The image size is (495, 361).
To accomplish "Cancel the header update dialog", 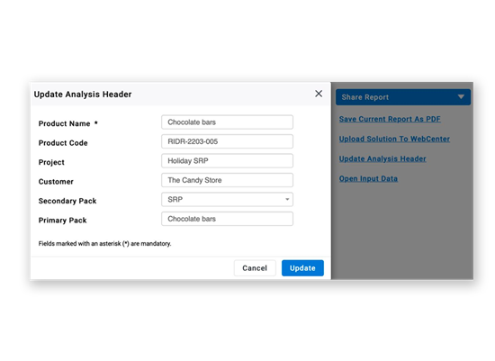I will tap(255, 268).
